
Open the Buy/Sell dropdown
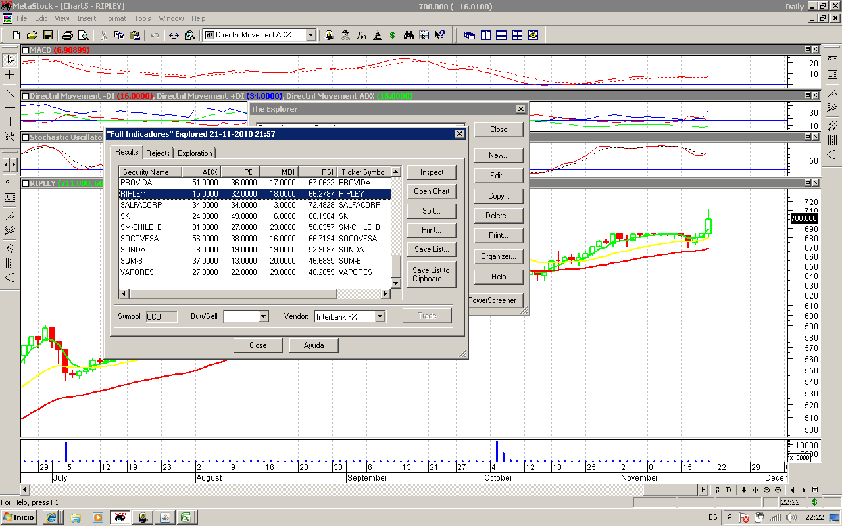point(263,316)
